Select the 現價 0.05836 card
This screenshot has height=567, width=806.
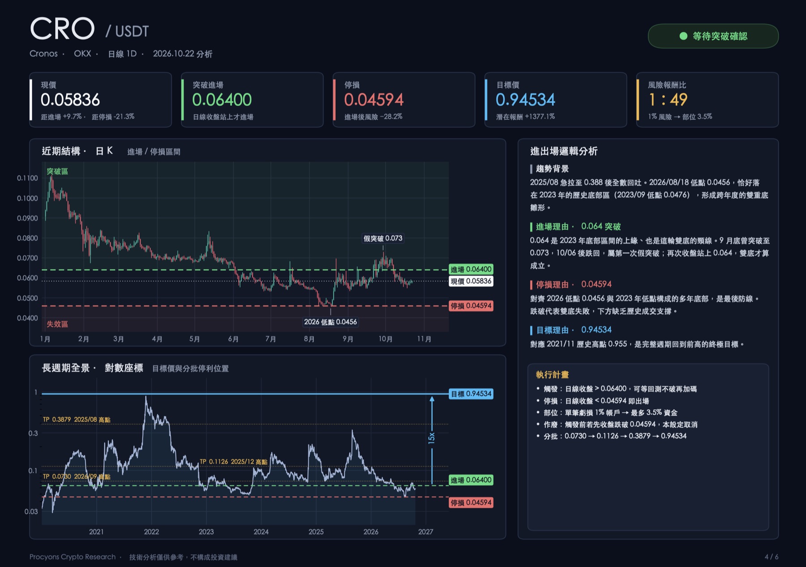[101, 100]
